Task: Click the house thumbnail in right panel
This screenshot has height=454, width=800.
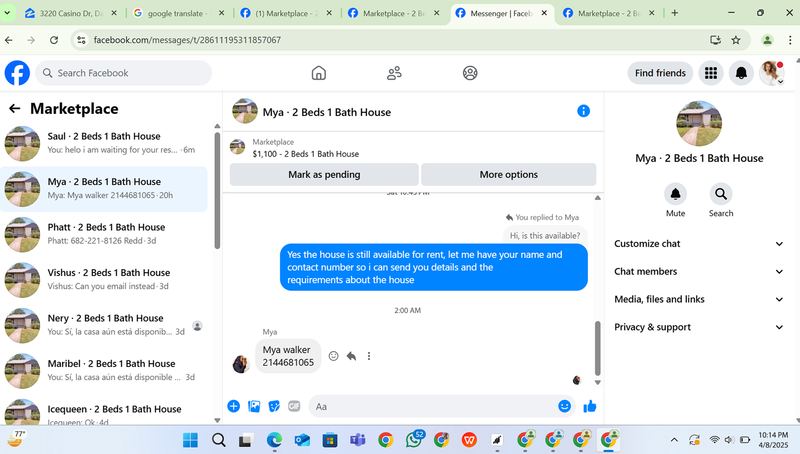Action: point(699,123)
